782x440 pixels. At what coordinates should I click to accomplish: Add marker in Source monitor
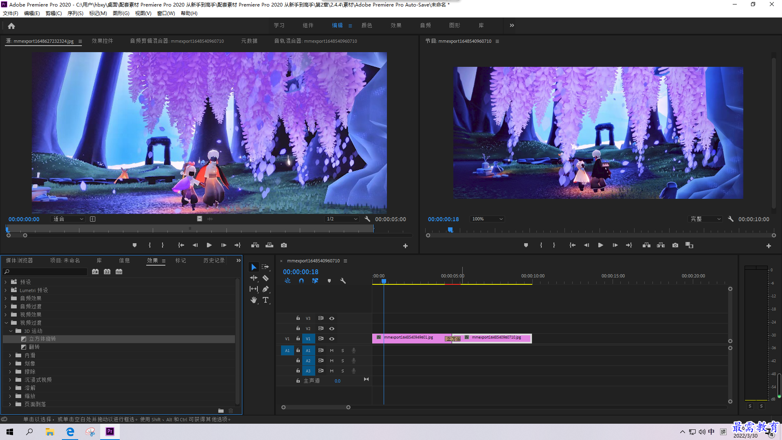pyautogui.click(x=134, y=245)
